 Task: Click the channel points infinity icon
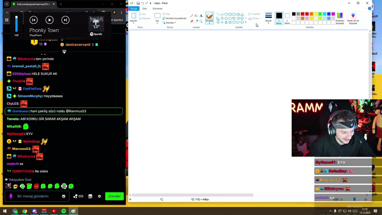click(81, 196)
